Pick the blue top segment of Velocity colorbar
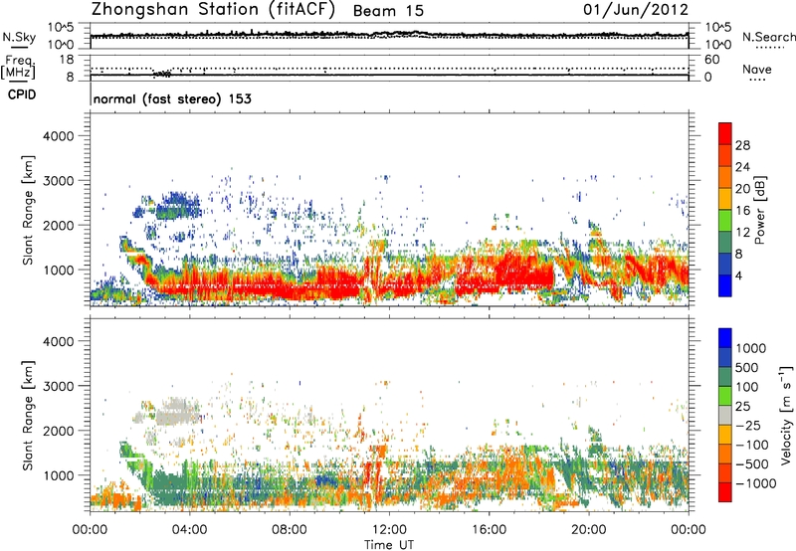Image resolution: width=796 pixels, height=551 pixels. coord(725,338)
